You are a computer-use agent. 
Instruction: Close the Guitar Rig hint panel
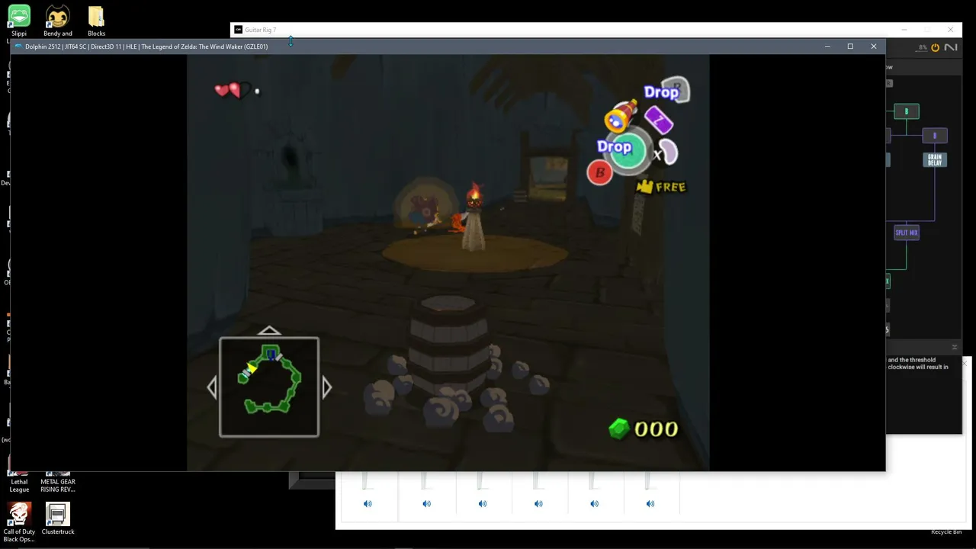(954, 348)
